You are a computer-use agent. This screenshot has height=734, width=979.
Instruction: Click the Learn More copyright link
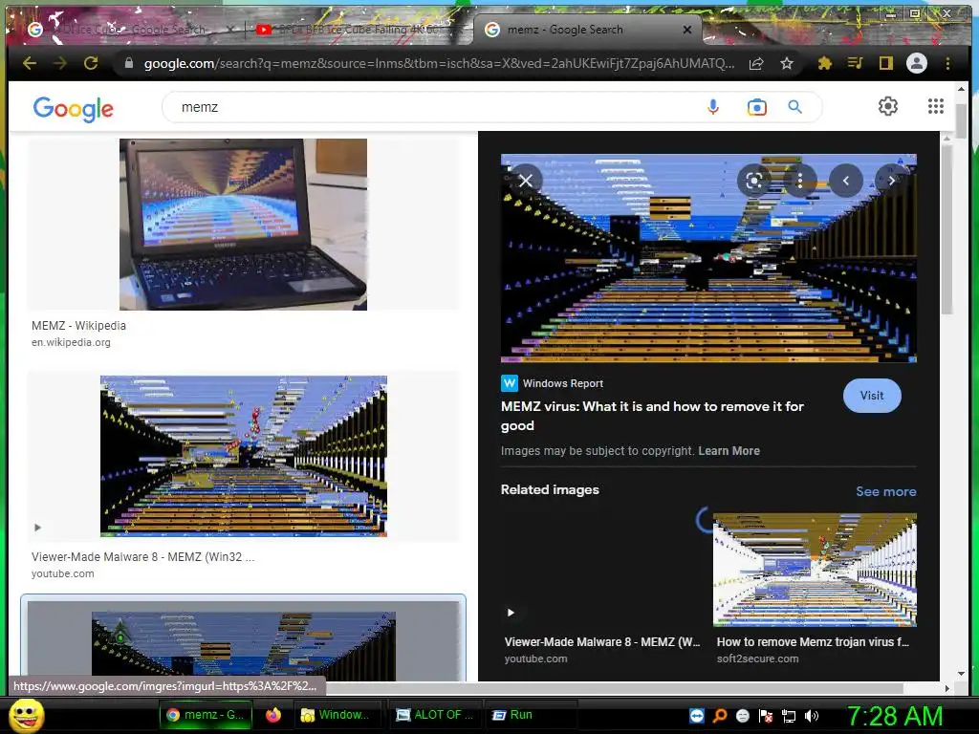[x=729, y=451]
